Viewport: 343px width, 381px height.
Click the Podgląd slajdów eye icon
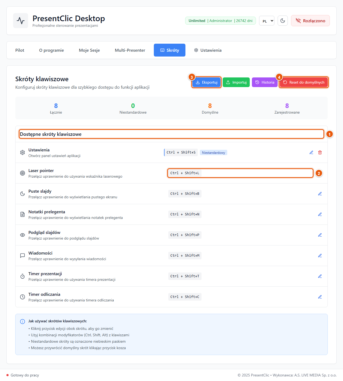[23, 235]
